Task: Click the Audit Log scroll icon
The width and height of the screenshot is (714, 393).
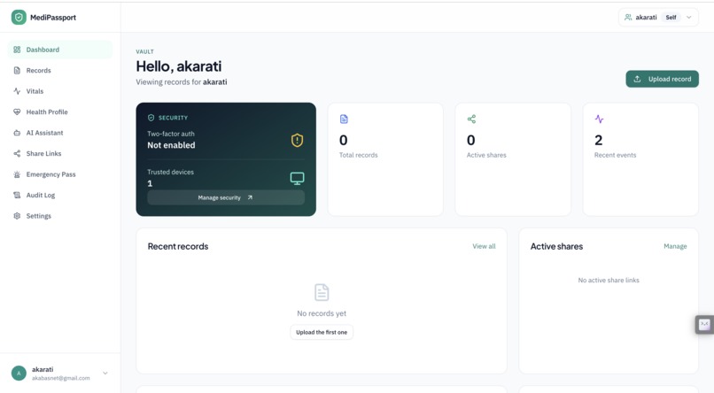Action: click(17, 195)
